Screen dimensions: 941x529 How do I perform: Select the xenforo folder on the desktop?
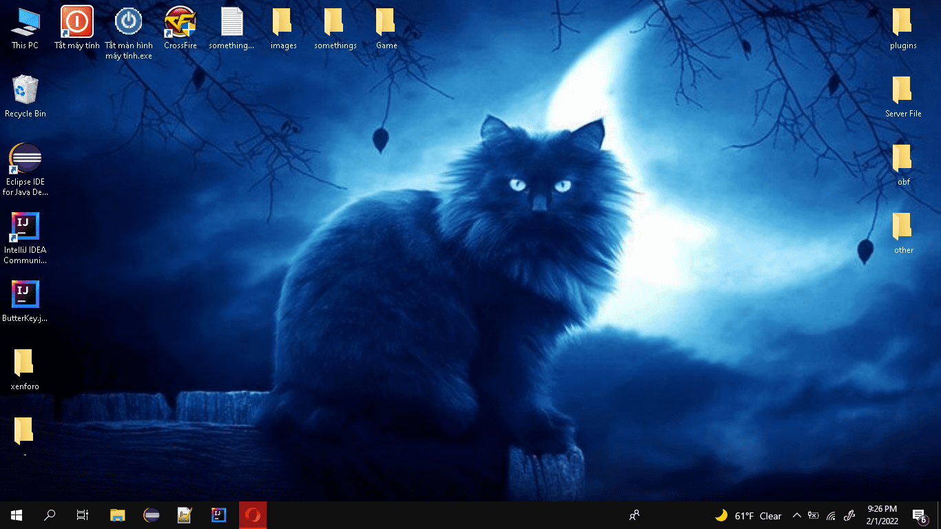click(x=25, y=369)
